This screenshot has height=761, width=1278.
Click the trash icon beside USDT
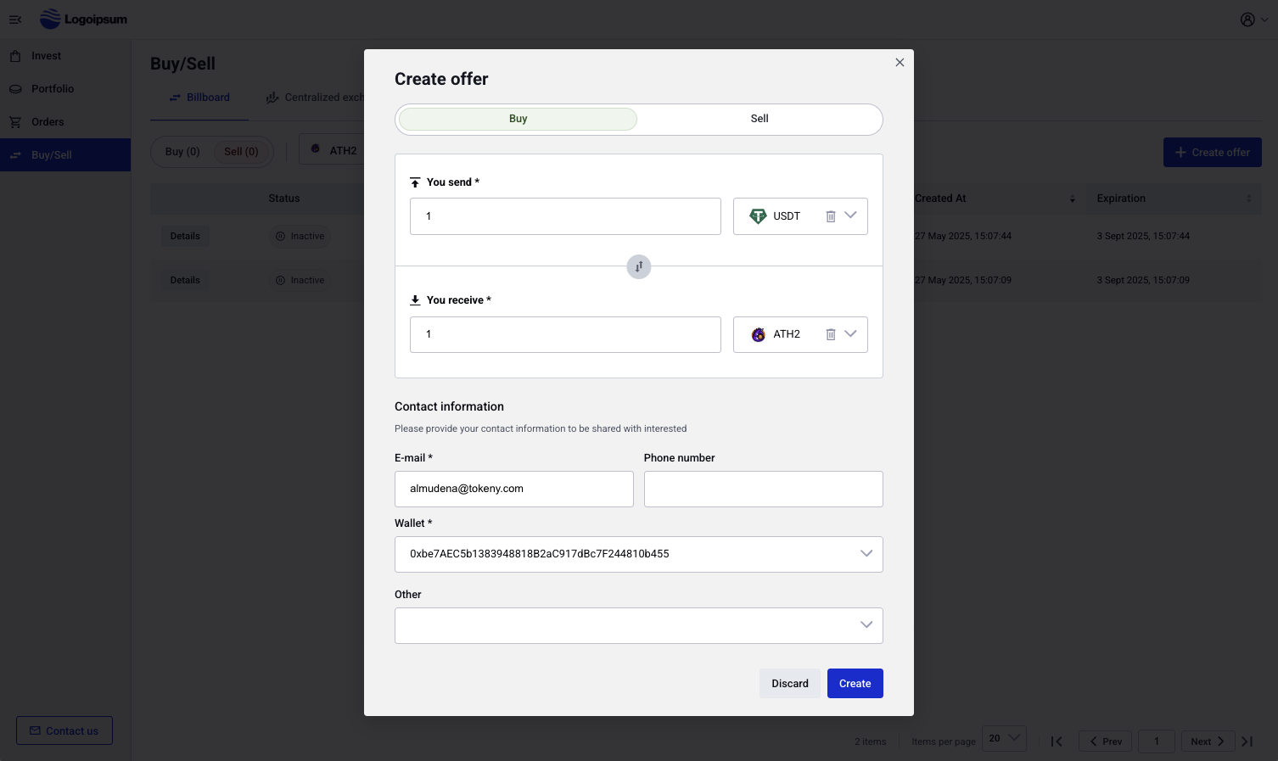click(831, 216)
